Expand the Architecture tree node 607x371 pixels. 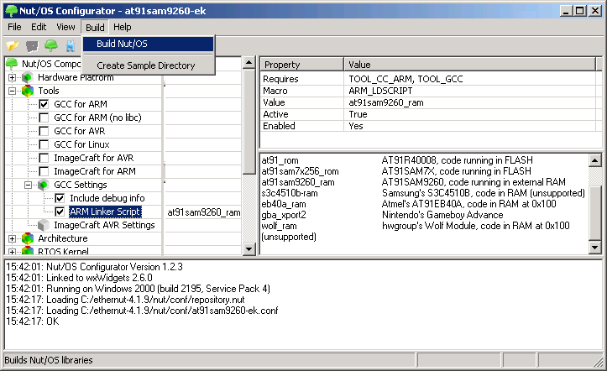[12, 239]
